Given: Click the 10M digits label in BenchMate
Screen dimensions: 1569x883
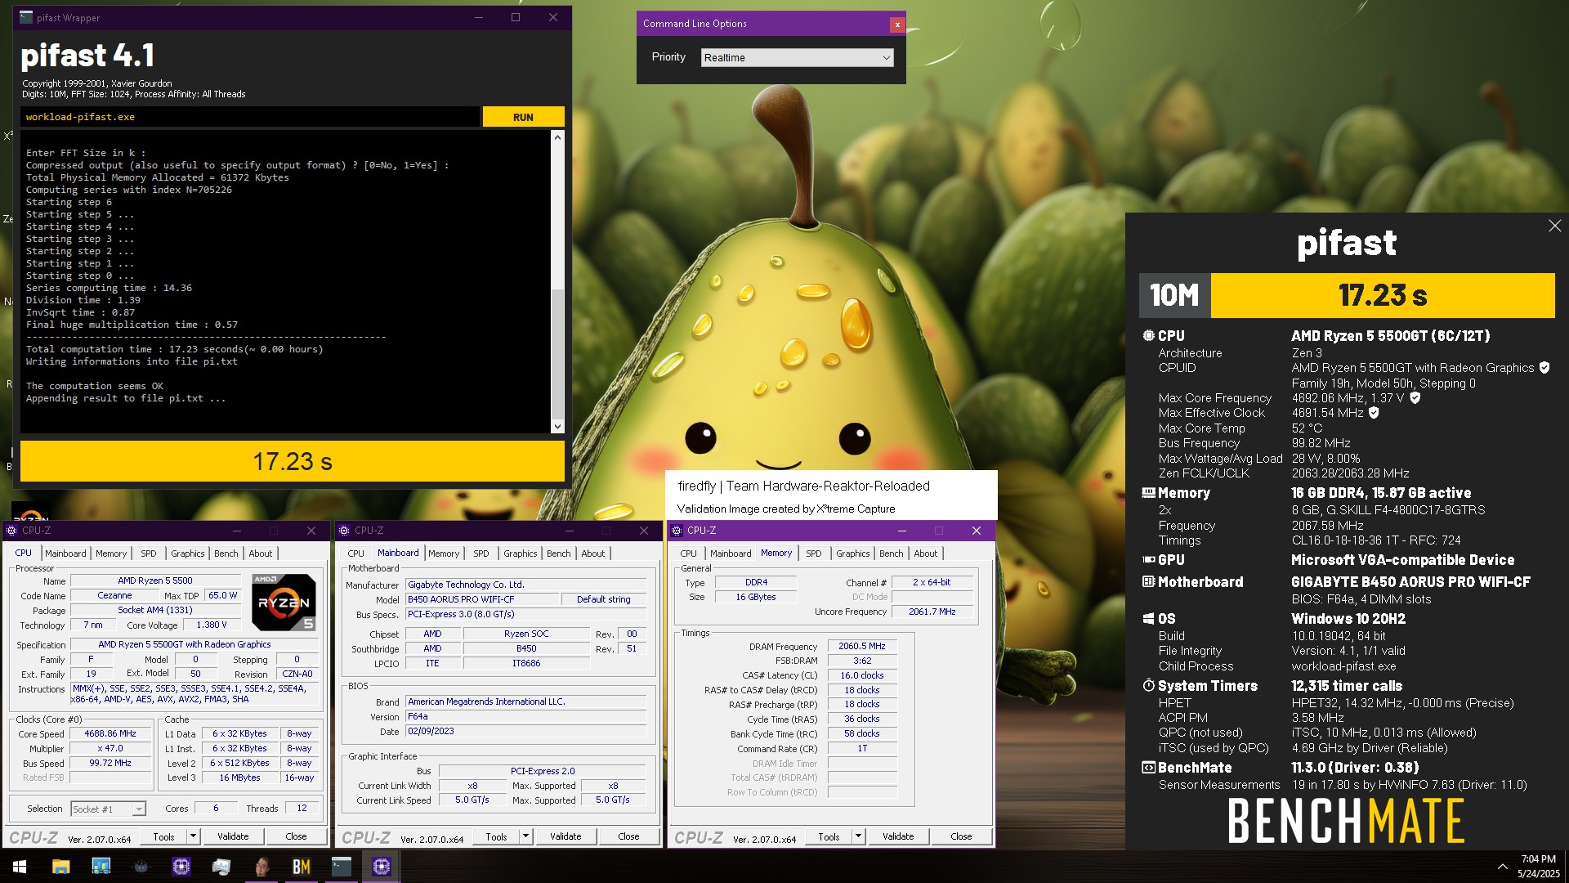Looking at the screenshot, I should (1174, 295).
